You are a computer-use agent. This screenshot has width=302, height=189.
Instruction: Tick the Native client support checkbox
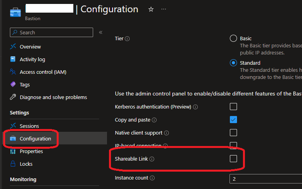click(x=233, y=133)
